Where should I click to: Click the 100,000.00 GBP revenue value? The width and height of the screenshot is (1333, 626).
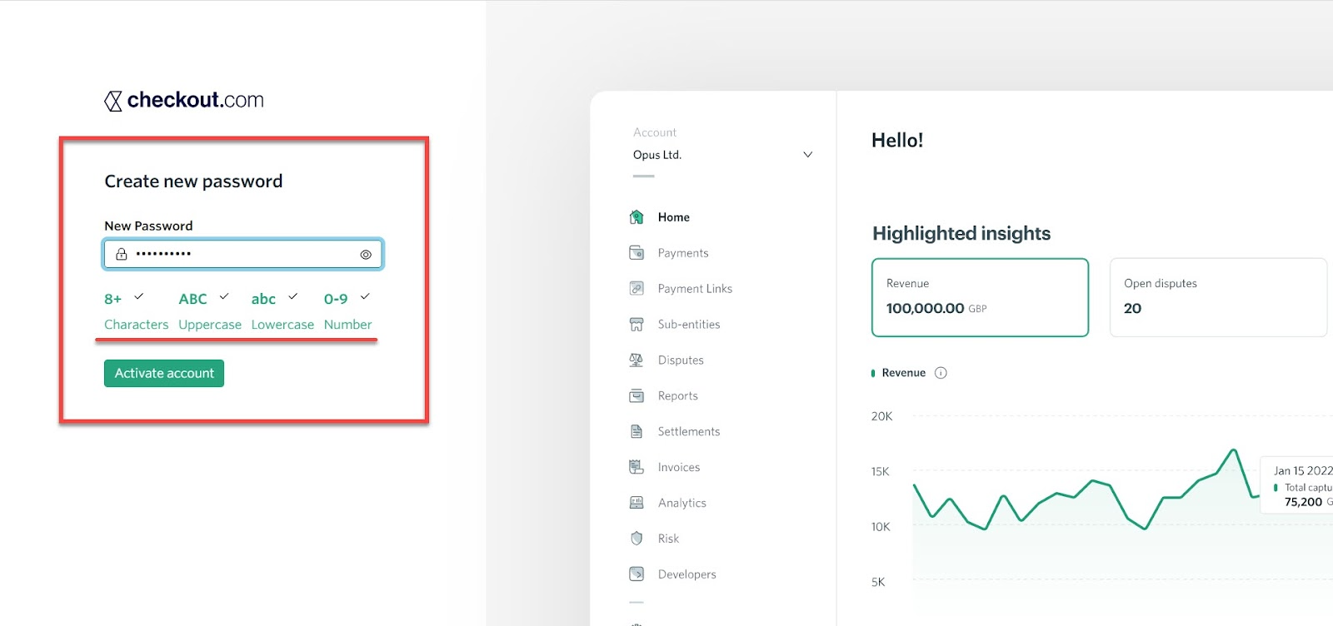point(936,308)
